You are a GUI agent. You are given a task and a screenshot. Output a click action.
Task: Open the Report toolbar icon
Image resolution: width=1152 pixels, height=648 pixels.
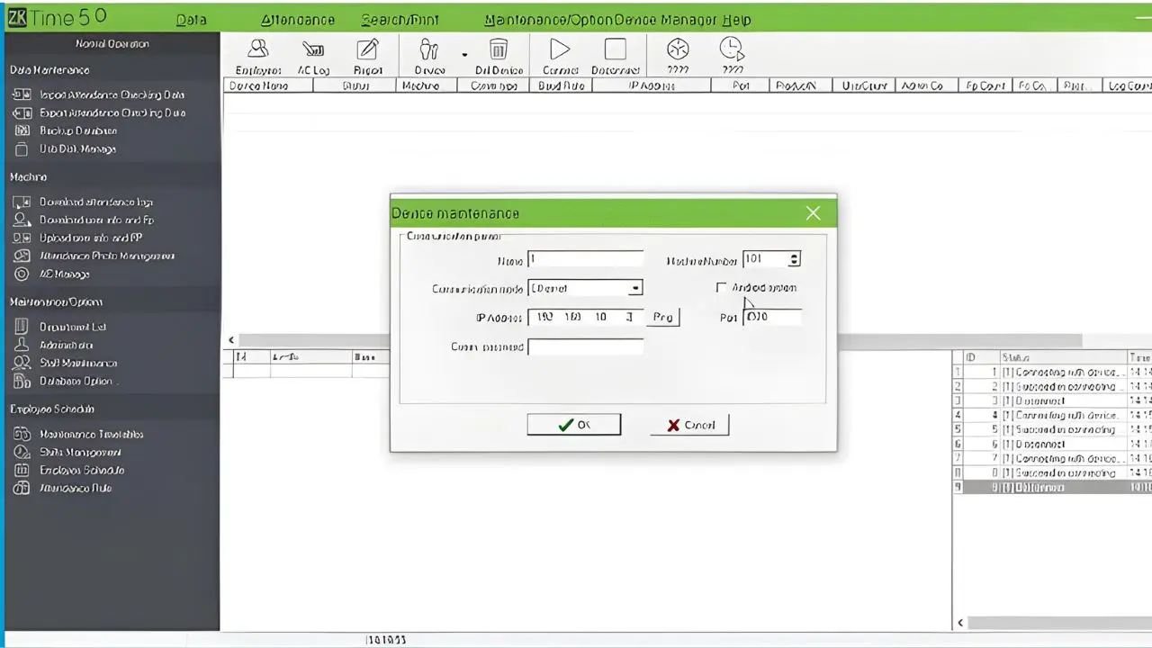tap(367, 49)
